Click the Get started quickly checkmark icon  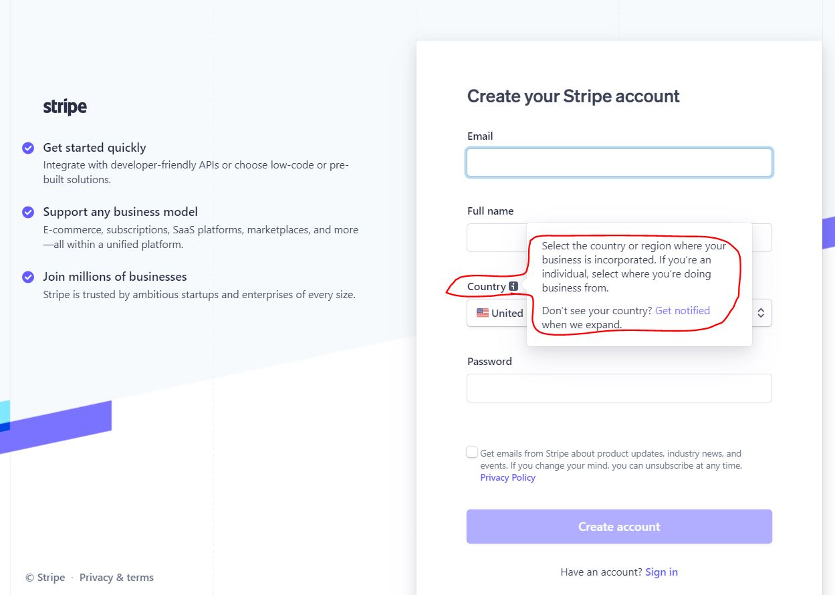(x=28, y=148)
